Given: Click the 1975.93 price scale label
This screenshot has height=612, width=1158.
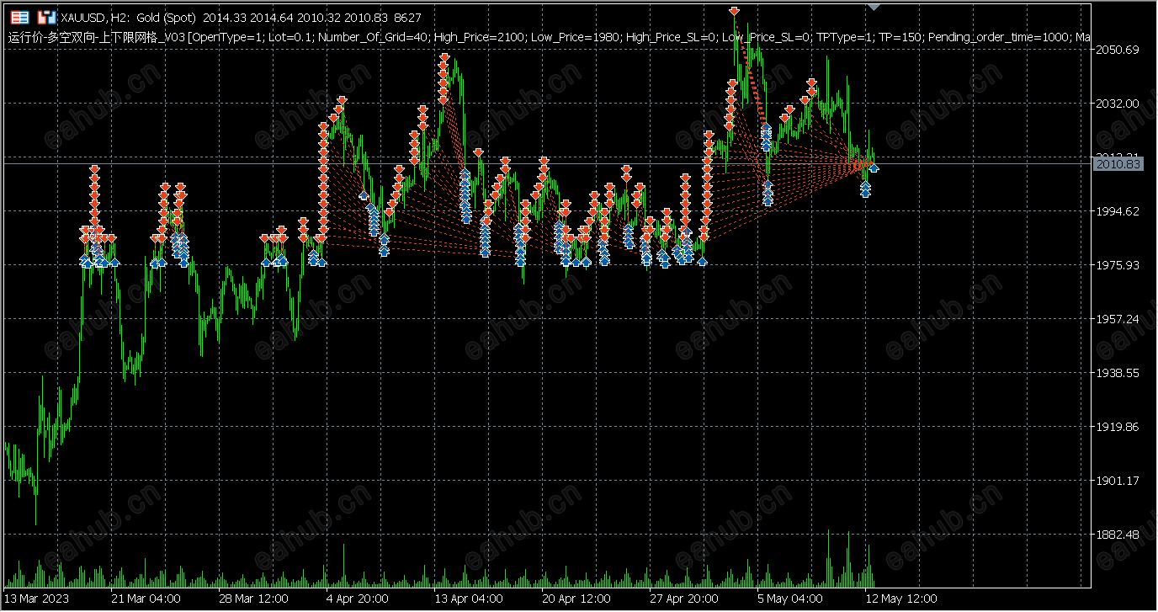Looking at the screenshot, I should [x=1117, y=265].
